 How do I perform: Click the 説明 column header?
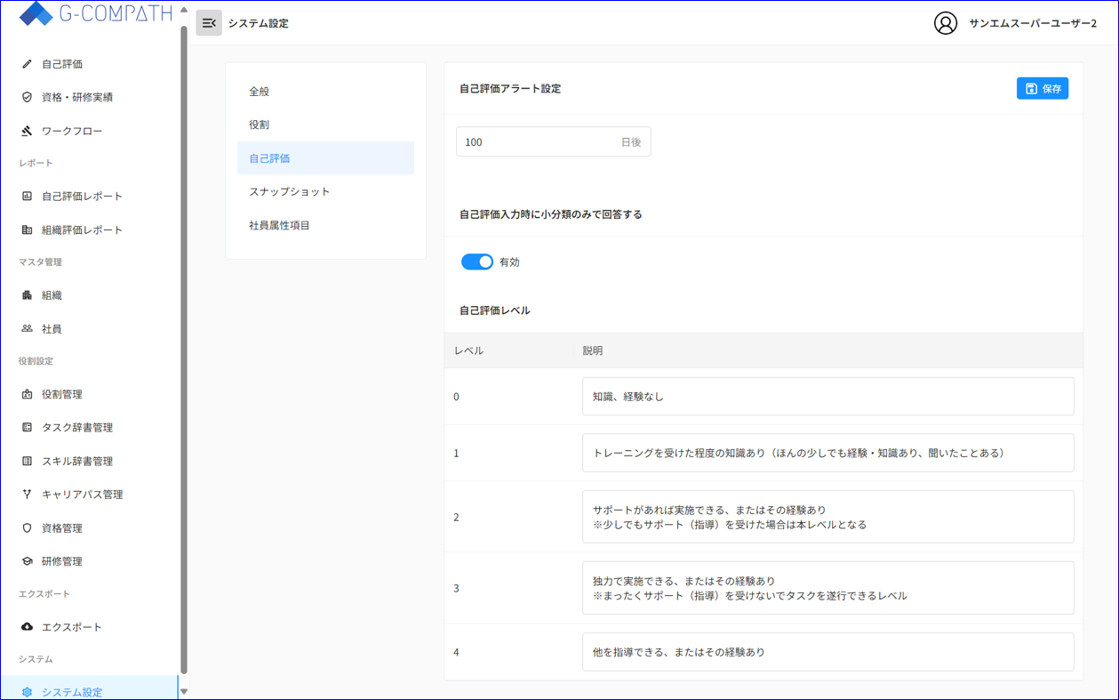tap(592, 350)
